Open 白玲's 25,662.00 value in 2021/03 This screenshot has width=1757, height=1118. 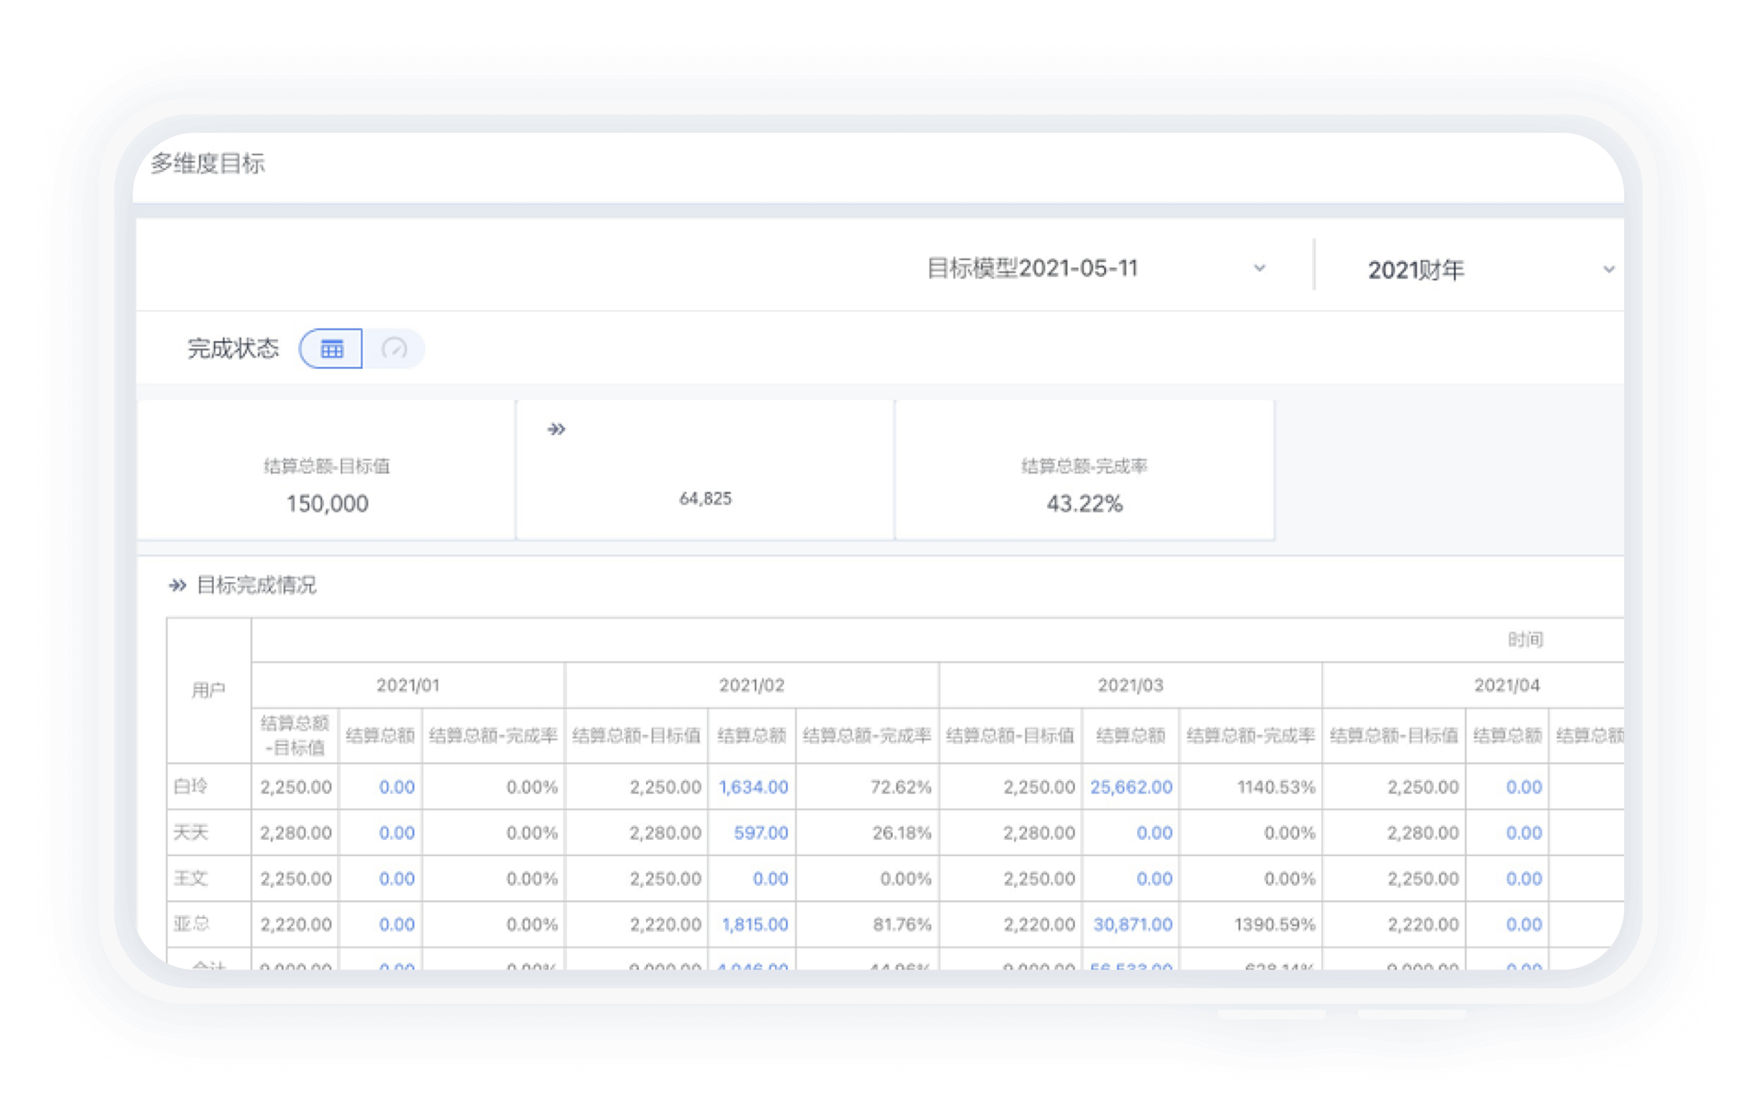(x=1131, y=786)
